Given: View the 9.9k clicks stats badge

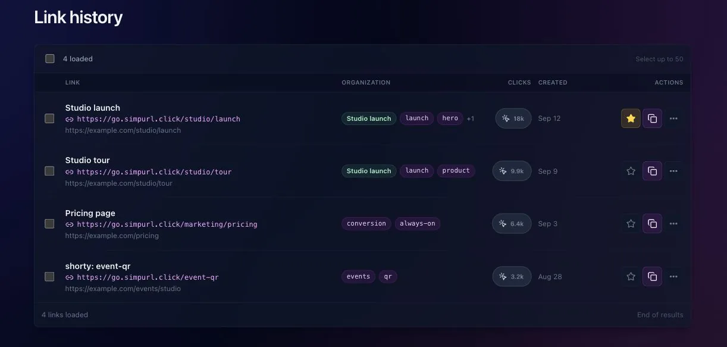Looking at the screenshot, I should coord(512,171).
